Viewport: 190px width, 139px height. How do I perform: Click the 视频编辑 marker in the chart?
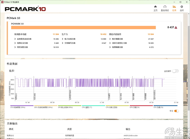(x=145, y=97)
